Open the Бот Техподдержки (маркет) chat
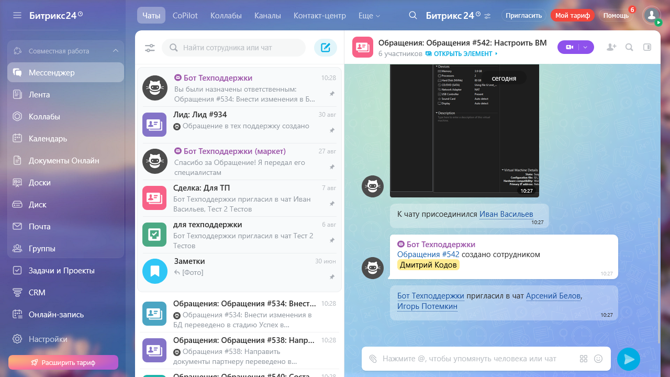Image resolution: width=670 pixels, height=377 pixels. pyautogui.click(x=239, y=162)
